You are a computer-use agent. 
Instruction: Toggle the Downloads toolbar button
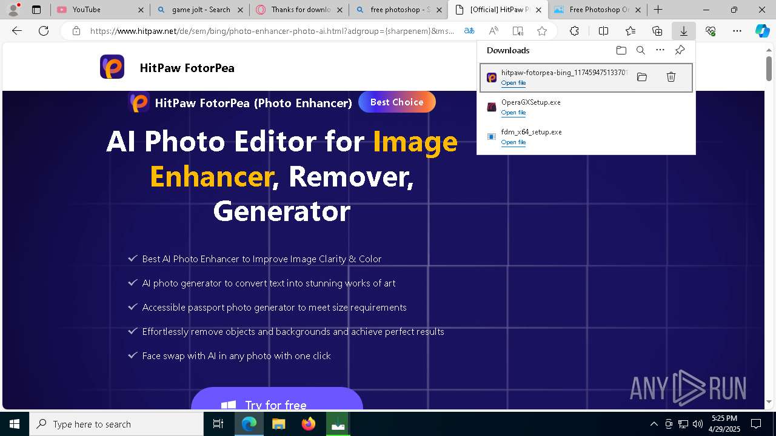pyautogui.click(x=684, y=31)
